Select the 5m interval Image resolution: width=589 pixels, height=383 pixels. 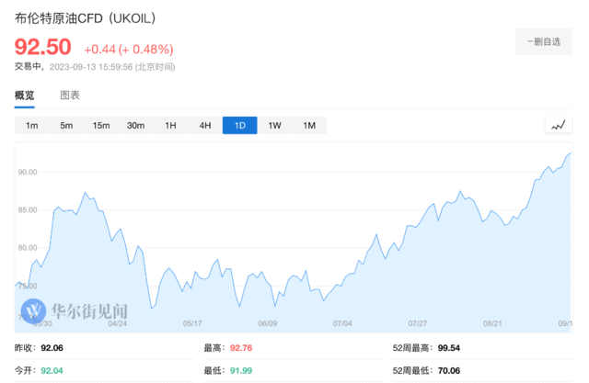click(66, 125)
